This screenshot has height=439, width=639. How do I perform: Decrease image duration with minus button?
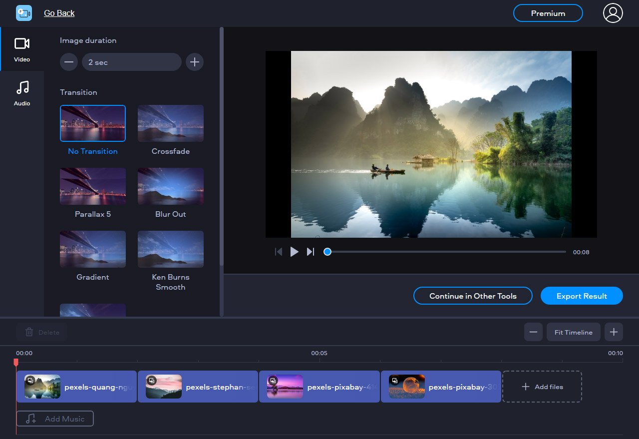[x=69, y=62]
